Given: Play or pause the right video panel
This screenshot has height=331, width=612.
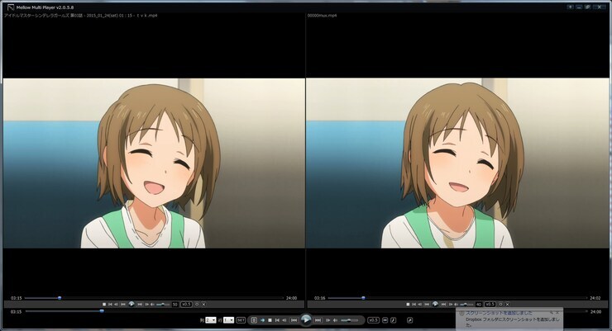Looking at the screenshot, I should [435, 304].
